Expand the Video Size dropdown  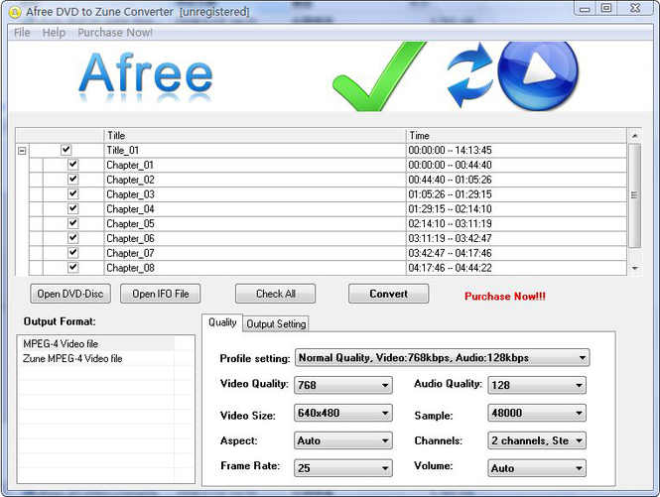point(343,413)
